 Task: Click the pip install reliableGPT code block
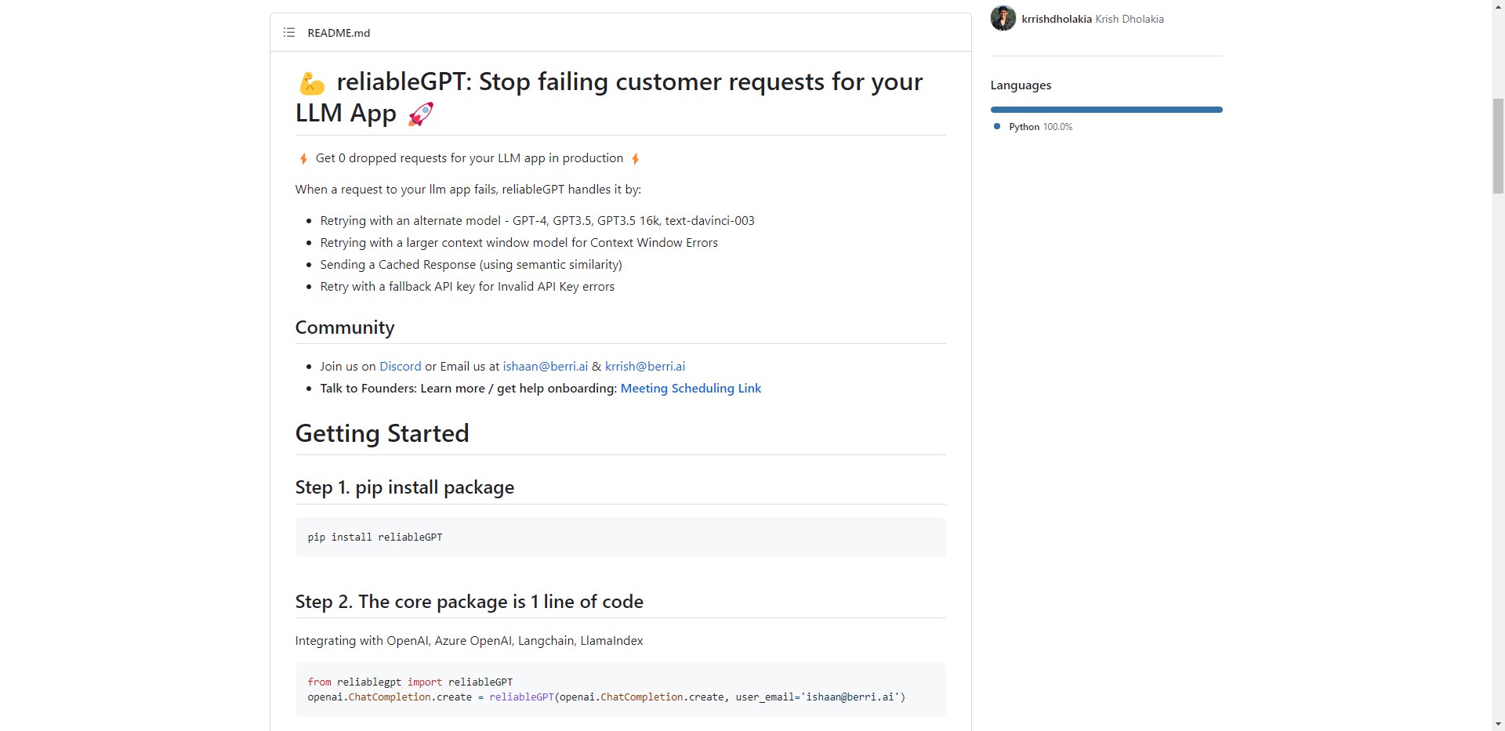(620, 537)
